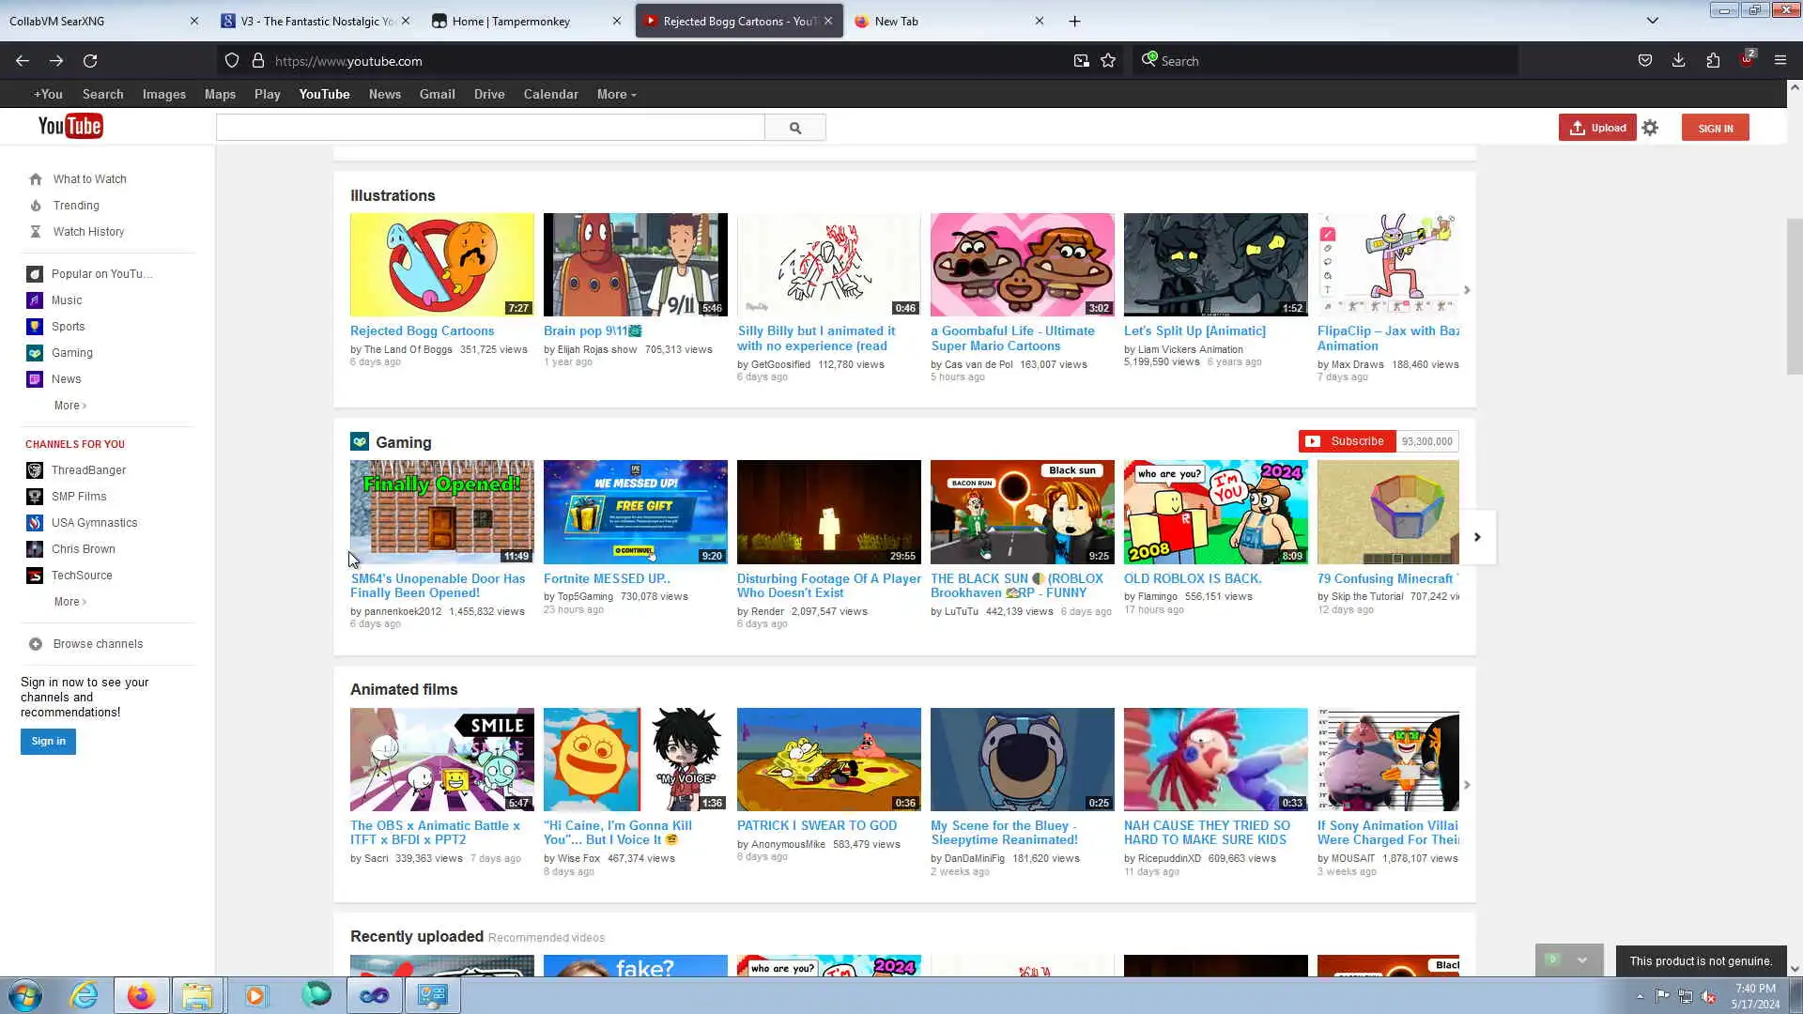Open Trending in sidebar
Screen dimensions: 1803x1014
pos(75,206)
